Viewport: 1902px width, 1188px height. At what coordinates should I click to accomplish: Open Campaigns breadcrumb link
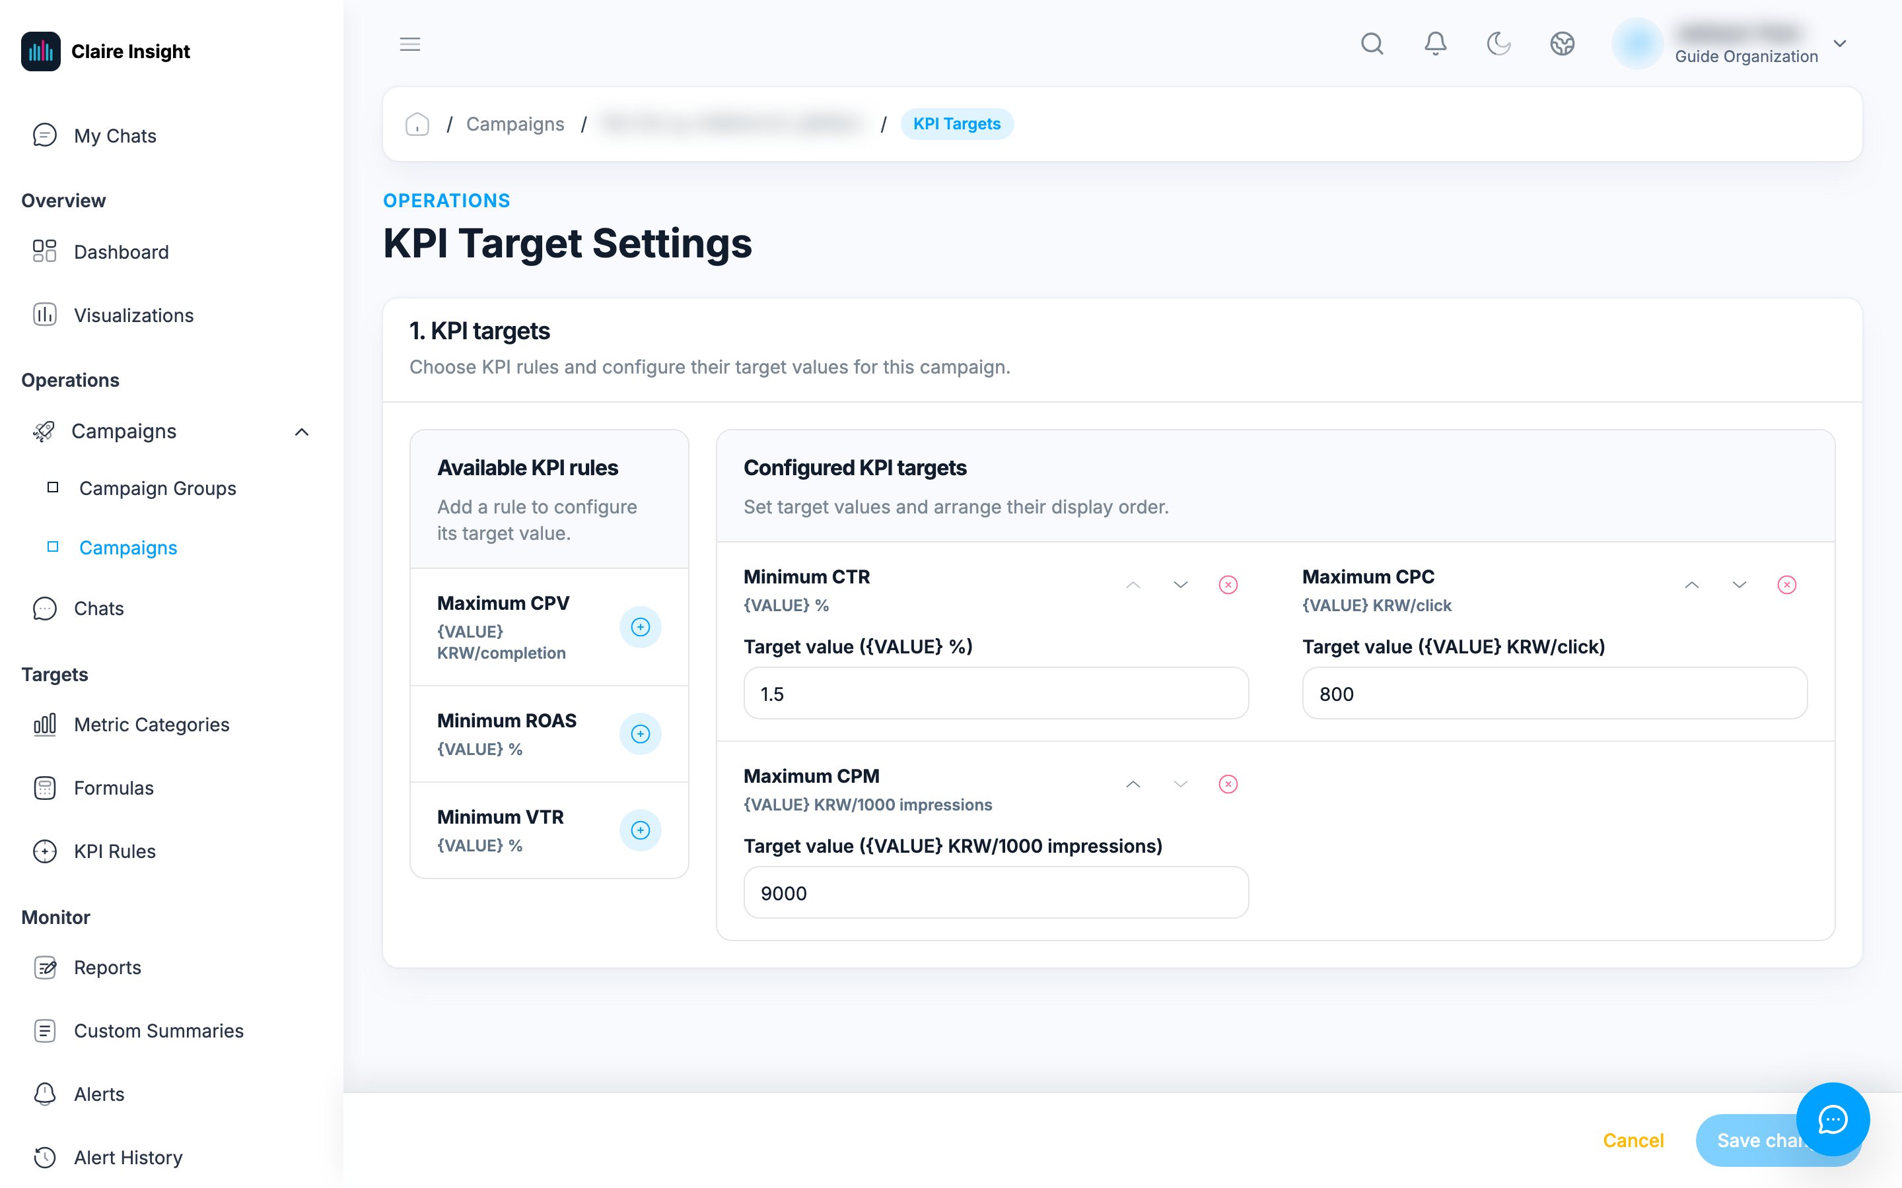click(515, 124)
